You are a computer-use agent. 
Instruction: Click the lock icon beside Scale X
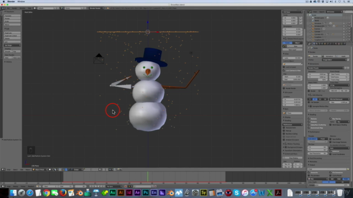tap(301, 18)
